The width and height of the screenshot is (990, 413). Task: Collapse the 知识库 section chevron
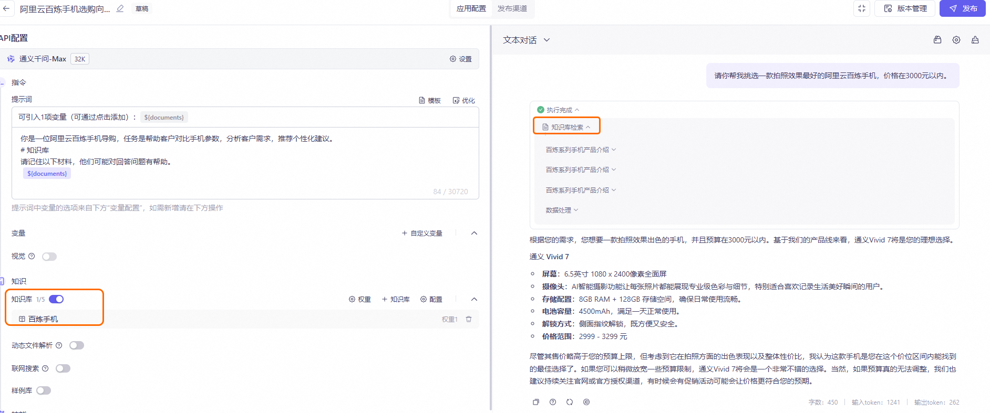point(474,299)
